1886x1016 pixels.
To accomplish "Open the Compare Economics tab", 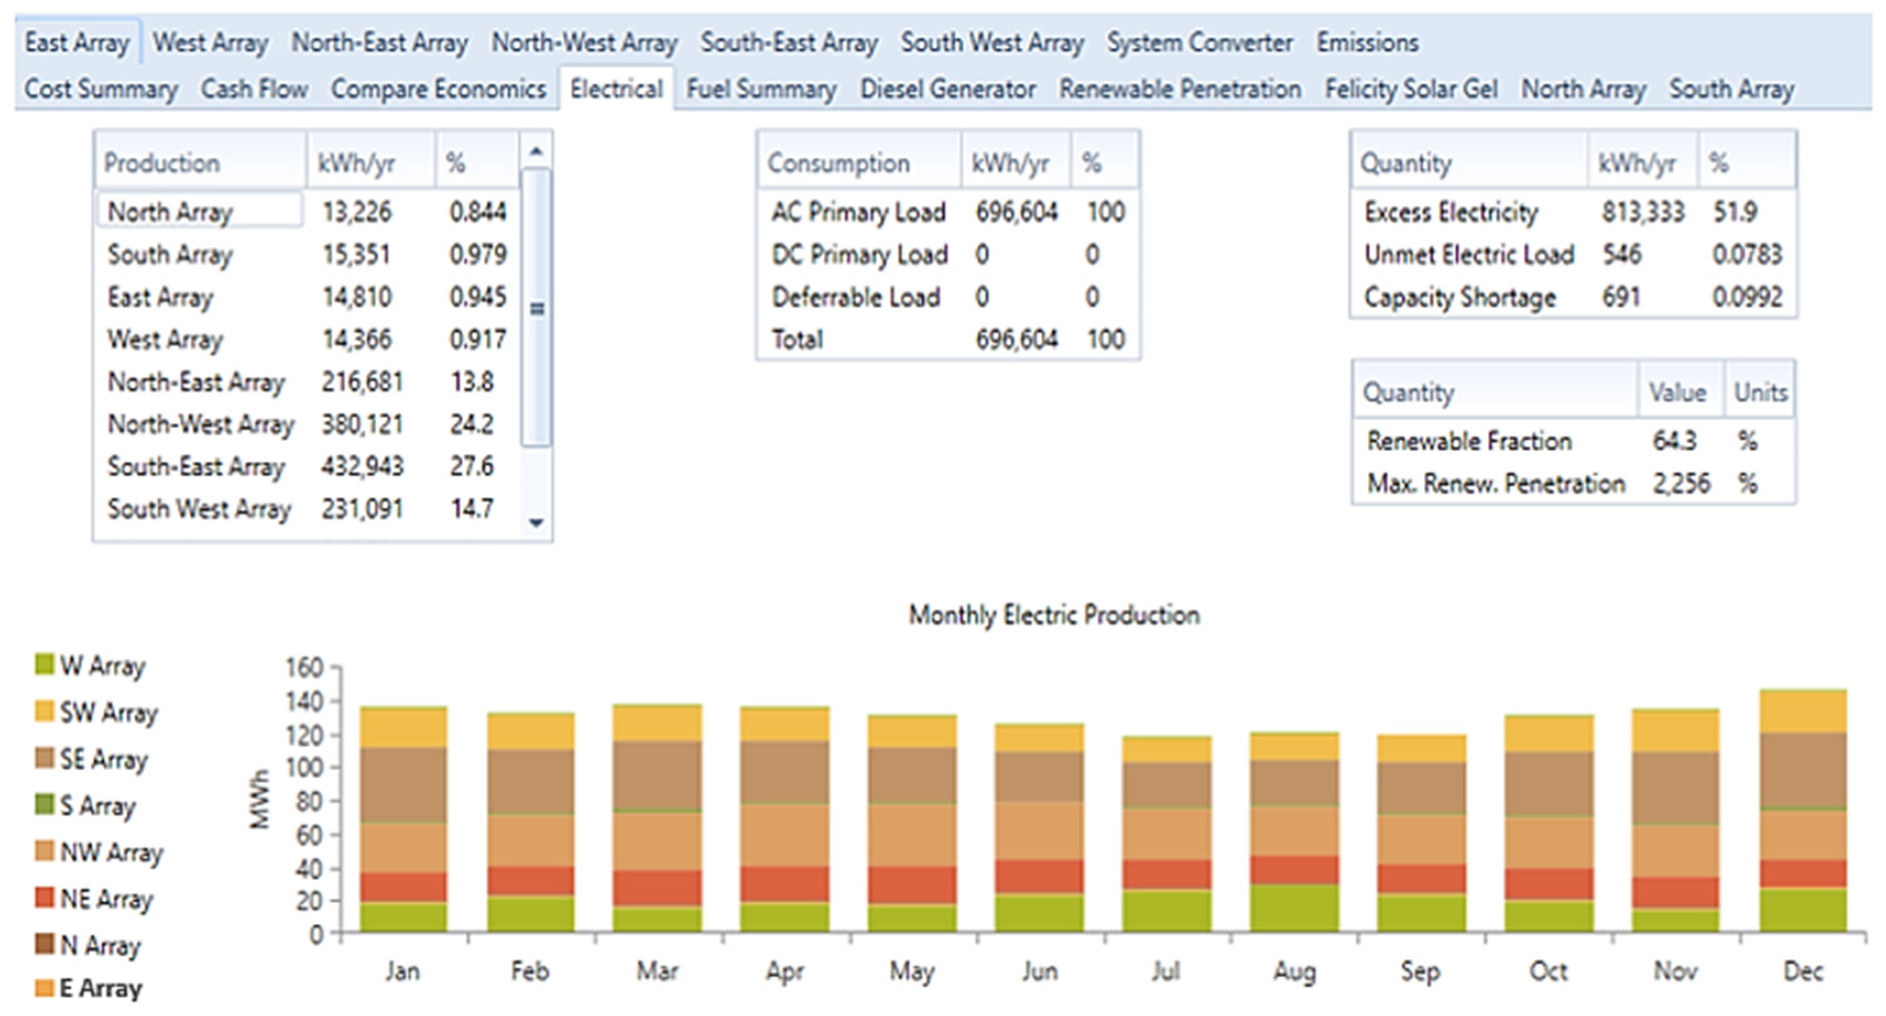I will tap(438, 89).
